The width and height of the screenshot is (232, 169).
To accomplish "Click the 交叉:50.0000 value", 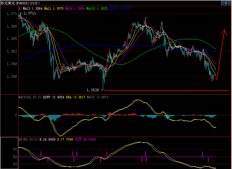I will tap(85, 139).
